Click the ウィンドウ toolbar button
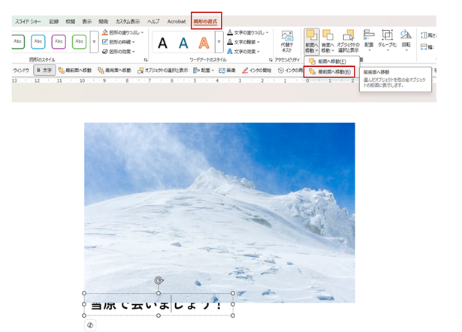The width and height of the screenshot is (462, 332). click(21, 71)
